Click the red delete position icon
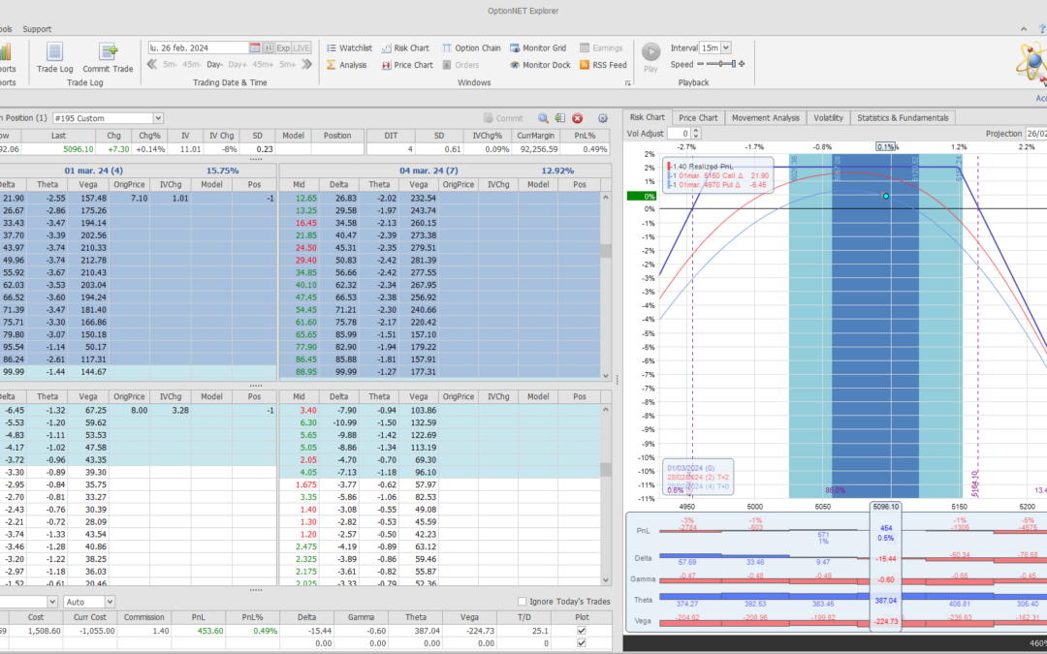This screenshot has height=654, width=1047. 578,118
